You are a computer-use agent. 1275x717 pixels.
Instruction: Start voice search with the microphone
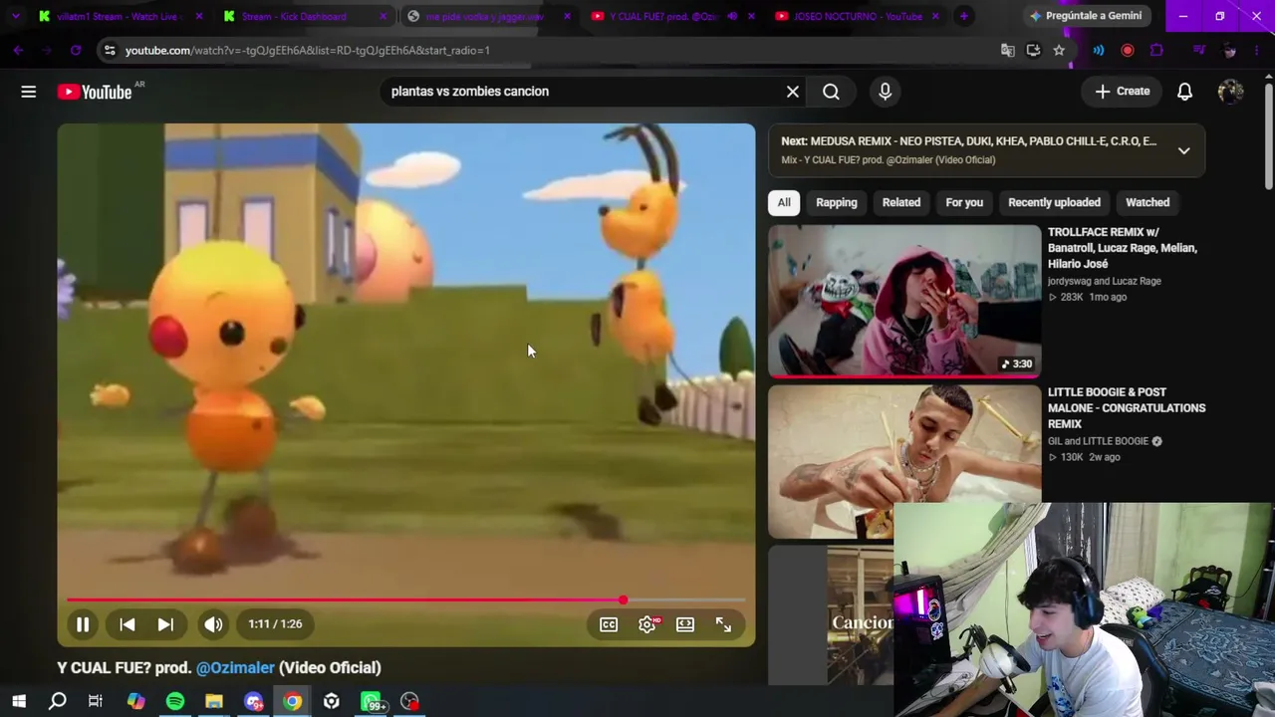(885, 92)
